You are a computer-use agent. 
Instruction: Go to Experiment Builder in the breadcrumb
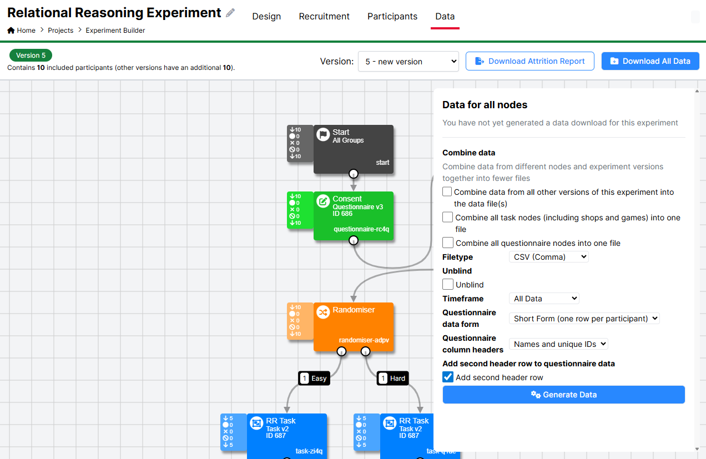pyautogui.click(x=115, y=31)
